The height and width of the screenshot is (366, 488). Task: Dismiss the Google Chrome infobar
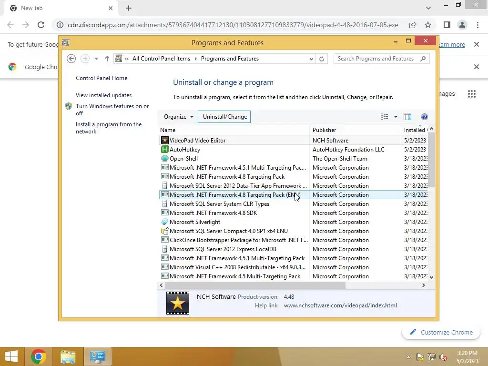(x=477, y=67)
